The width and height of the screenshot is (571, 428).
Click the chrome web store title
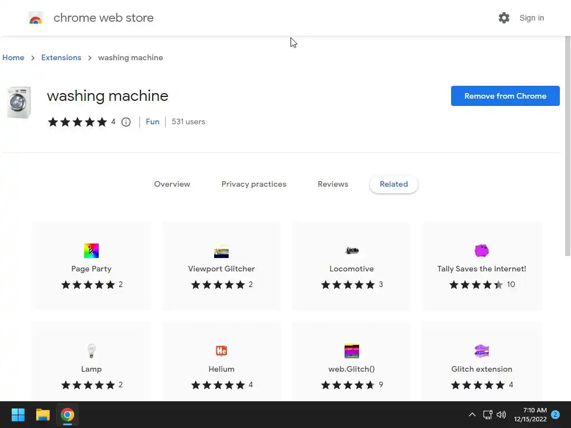[103, 17]
